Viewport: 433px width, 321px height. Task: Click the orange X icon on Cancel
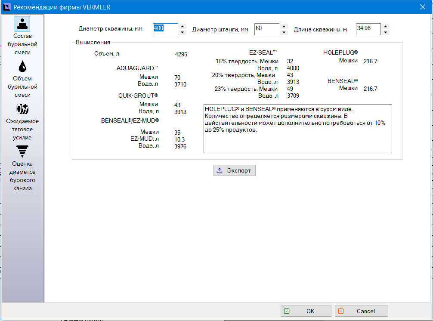point(341,311)
